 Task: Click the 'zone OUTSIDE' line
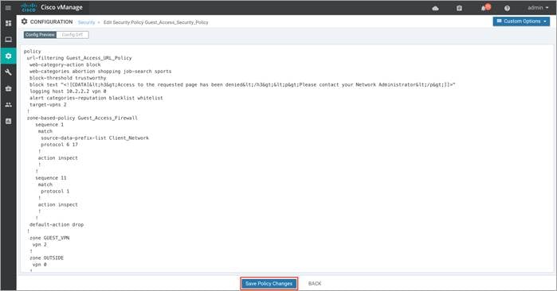[46, 258]
